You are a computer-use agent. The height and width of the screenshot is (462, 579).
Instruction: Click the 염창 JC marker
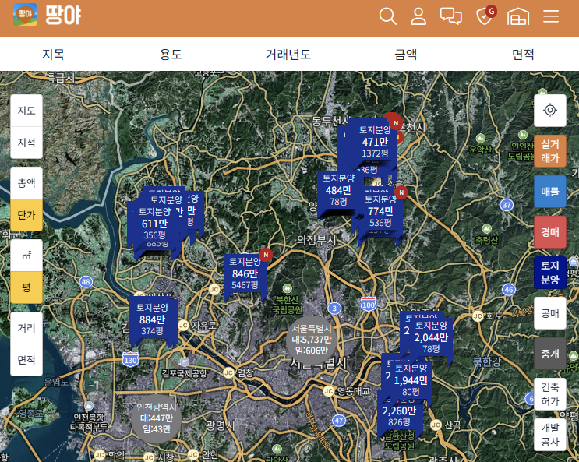(228, 372)
